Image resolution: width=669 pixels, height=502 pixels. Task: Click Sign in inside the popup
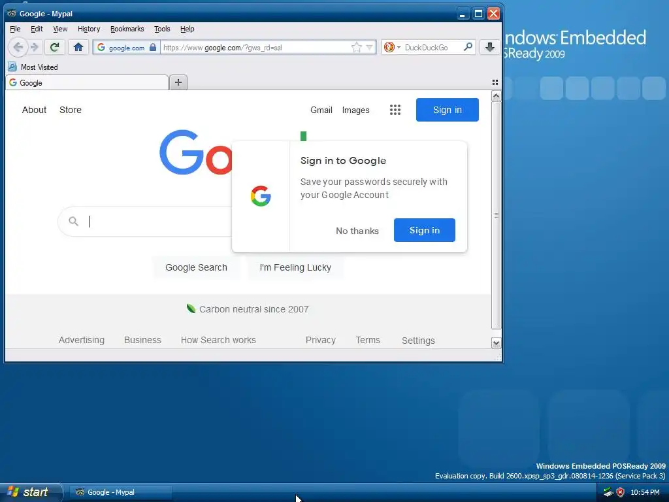point(425,230)
